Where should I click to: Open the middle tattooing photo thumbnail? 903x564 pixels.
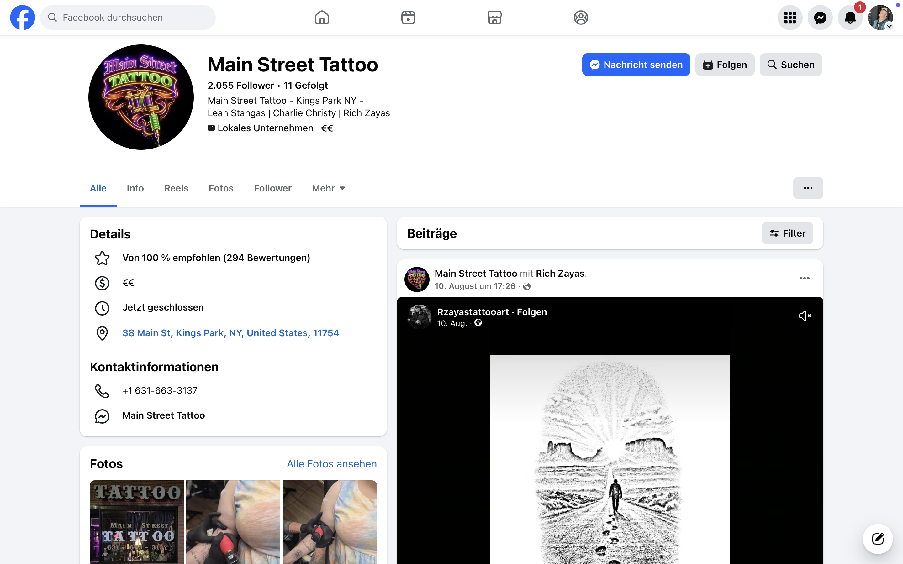[x=233, y=522]
